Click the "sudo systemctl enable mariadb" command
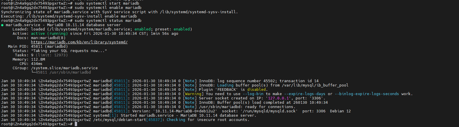 pos(108,8)
